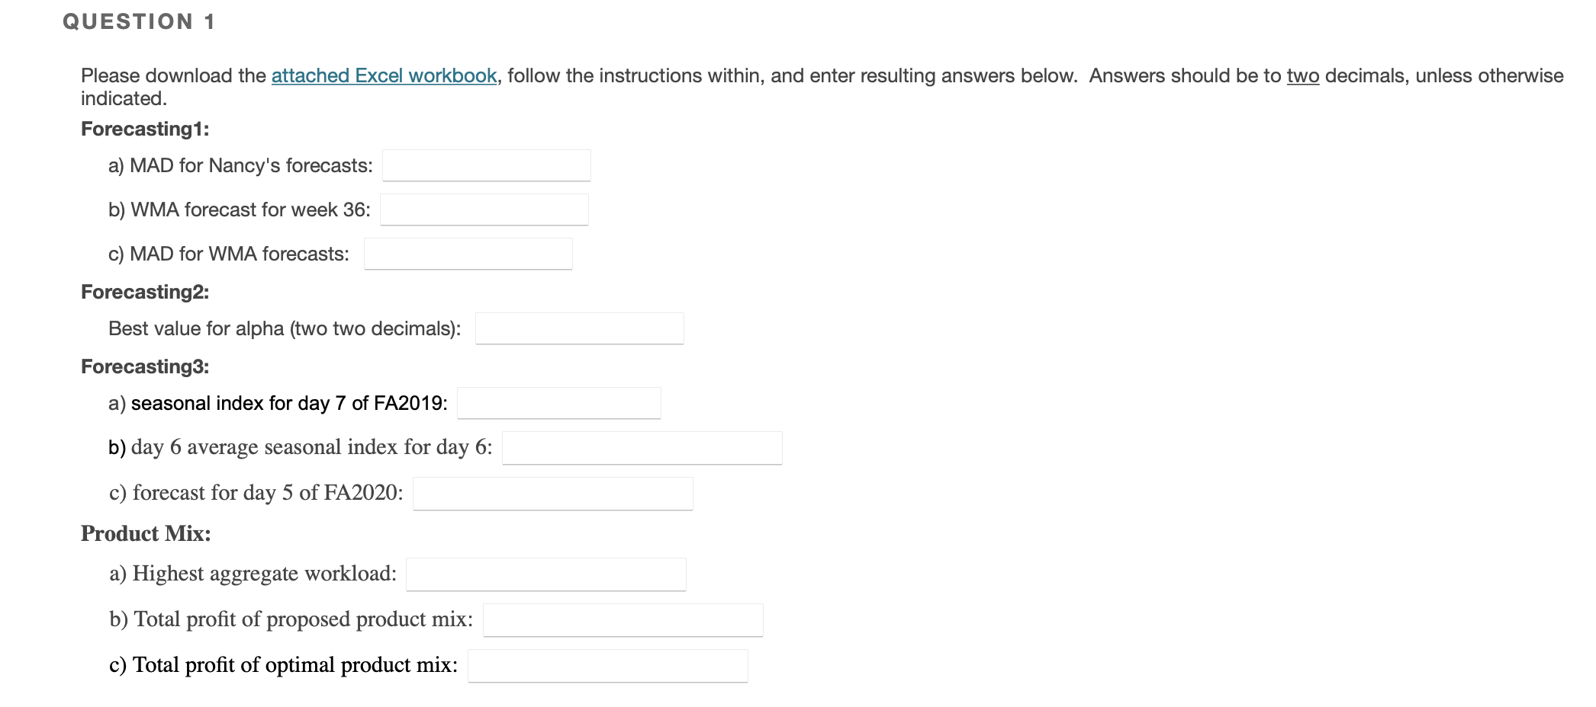Click the WMA forecast for week 36 field
The image size is (1596, 707).
click(x=484, y=209)
